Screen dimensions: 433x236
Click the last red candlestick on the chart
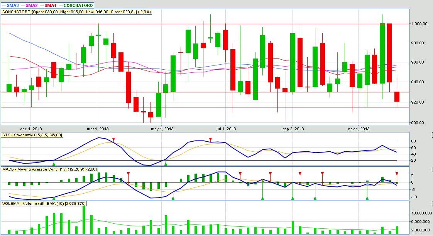[397, 97]
